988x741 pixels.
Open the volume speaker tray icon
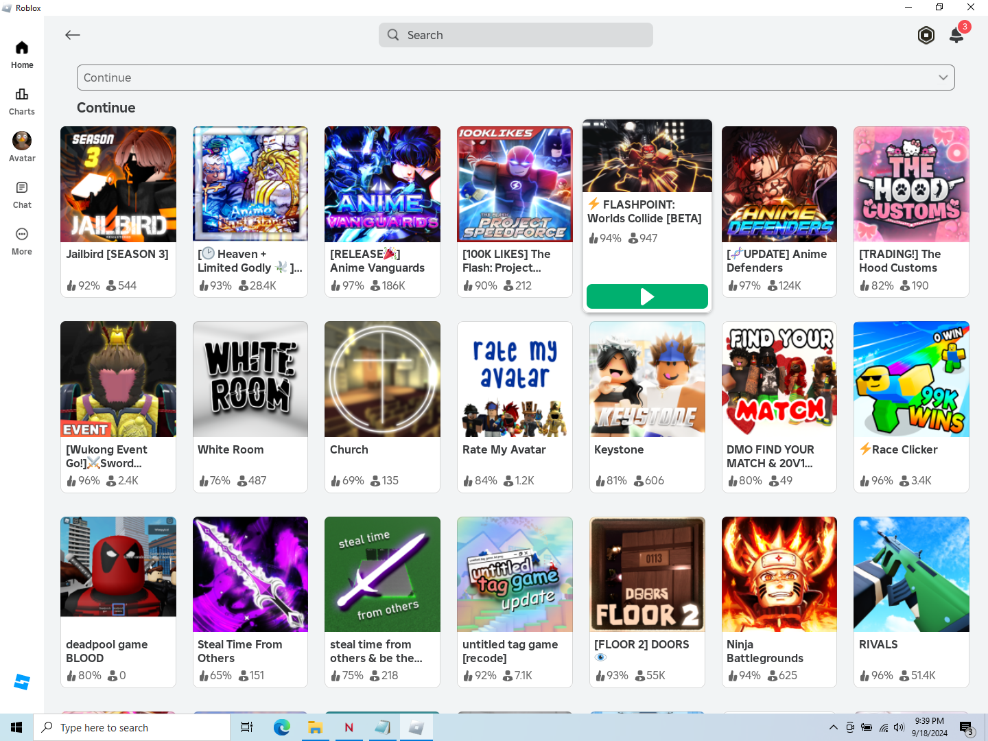[x=899, y=727]
